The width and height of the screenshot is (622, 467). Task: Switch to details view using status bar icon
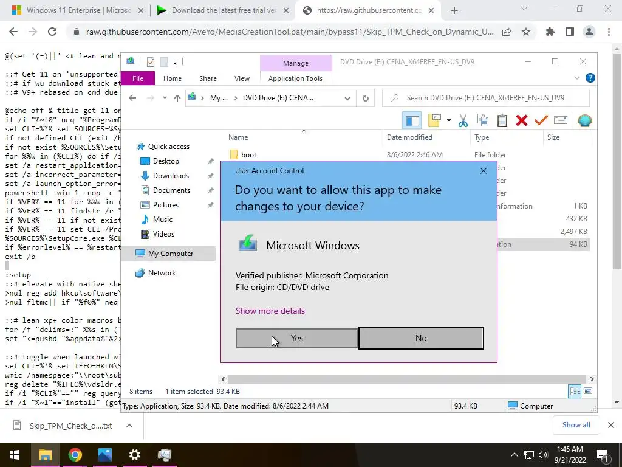[x=575, y=391]
